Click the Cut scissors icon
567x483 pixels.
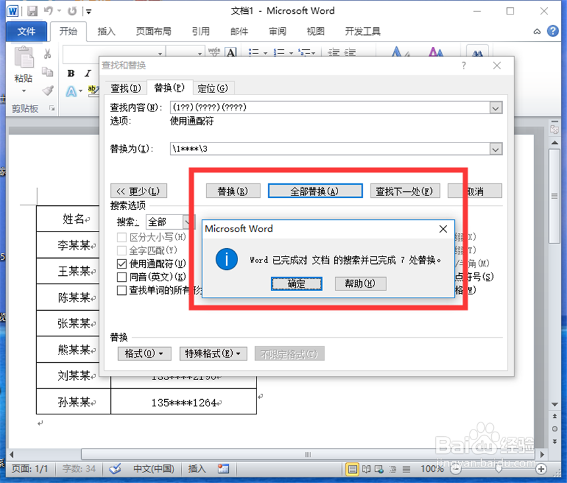click(x=47, y=53)
